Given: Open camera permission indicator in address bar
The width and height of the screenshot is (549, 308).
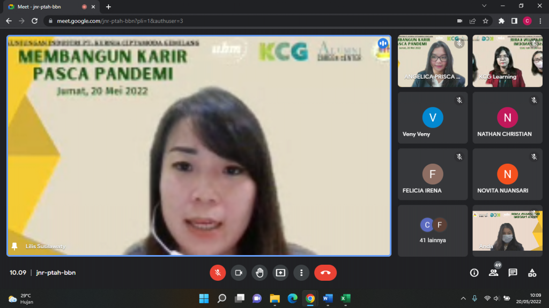Looking at the screenshot, I should point(459,21).
